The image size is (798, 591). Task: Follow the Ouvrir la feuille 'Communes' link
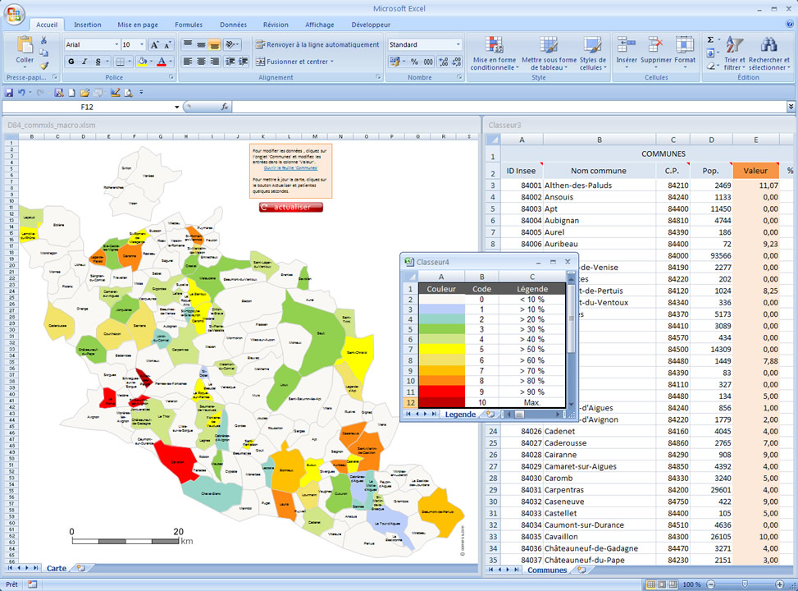pos(290,167)
